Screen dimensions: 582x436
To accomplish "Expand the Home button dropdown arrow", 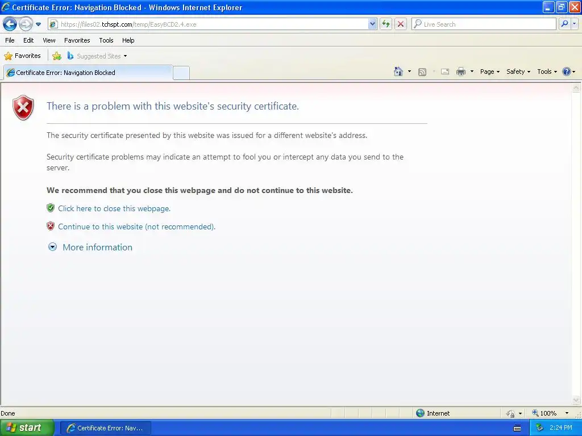I will coord(409,72).
